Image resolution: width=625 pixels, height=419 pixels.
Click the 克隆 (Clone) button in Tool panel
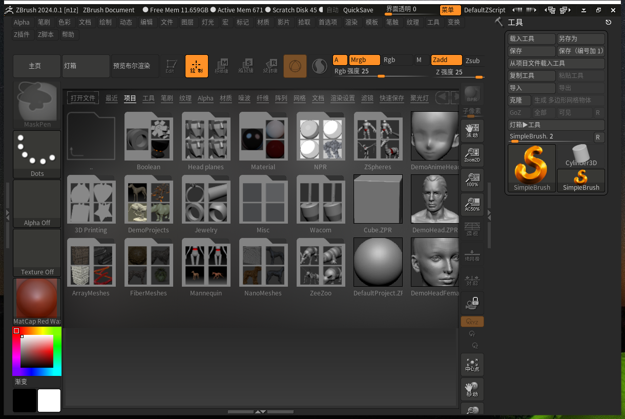[x=519, y=101]
